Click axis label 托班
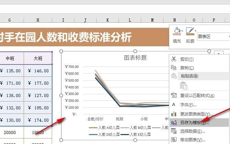The height and width of the screenshot is (144, 230). [x=120, y=119]
